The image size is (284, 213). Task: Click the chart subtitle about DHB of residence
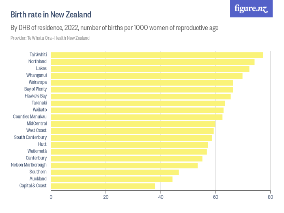point(114,28)
